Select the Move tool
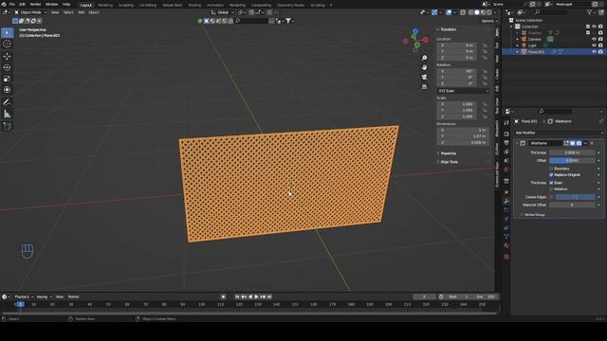Image resolution: width=607 pixels, height=341 pixels. pos(7,57)
